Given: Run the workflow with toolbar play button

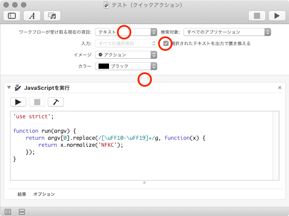Looking at the screenshot, I should click(277, 16).
